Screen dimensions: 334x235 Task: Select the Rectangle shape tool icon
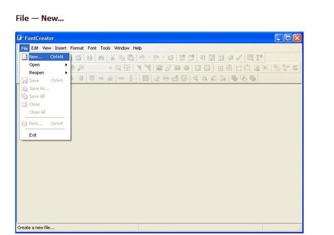click(177, 68)
